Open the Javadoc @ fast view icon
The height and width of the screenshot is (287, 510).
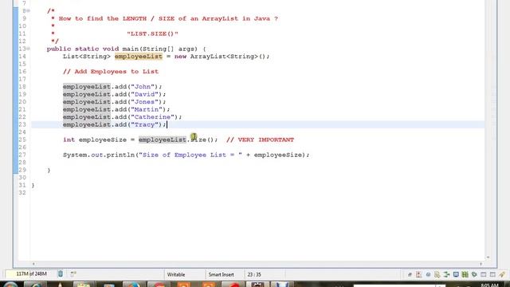pos(428,274)
